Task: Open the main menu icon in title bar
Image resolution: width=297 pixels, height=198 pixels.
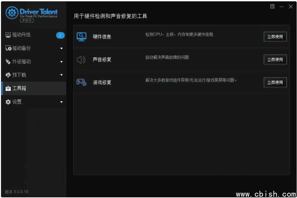Action: 273,6
